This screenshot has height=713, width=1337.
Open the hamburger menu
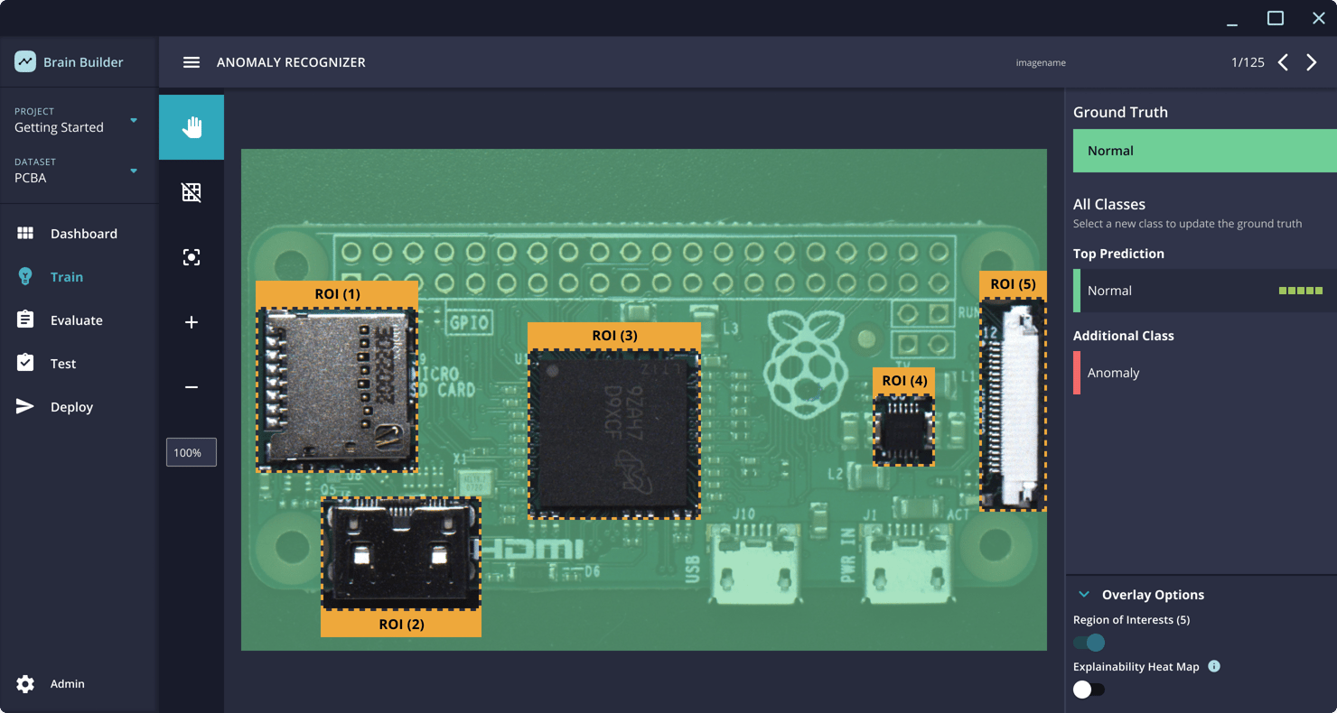191,61
